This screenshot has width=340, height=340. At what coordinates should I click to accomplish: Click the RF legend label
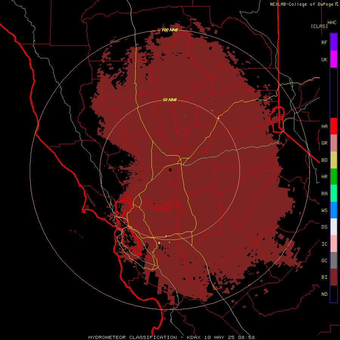[324, 43]
